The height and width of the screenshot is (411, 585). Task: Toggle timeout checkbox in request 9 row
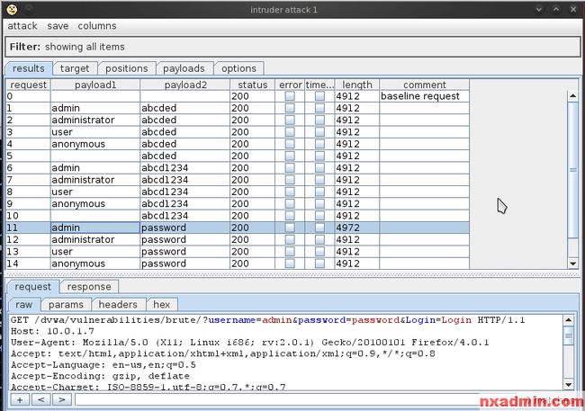pyautogui.click(x=319, y=203)
